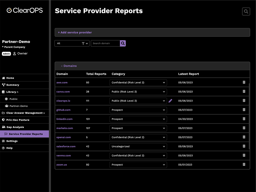Open Gap Analysis page
The width and height of the screenshot is (256, 192).
[25, 127]
